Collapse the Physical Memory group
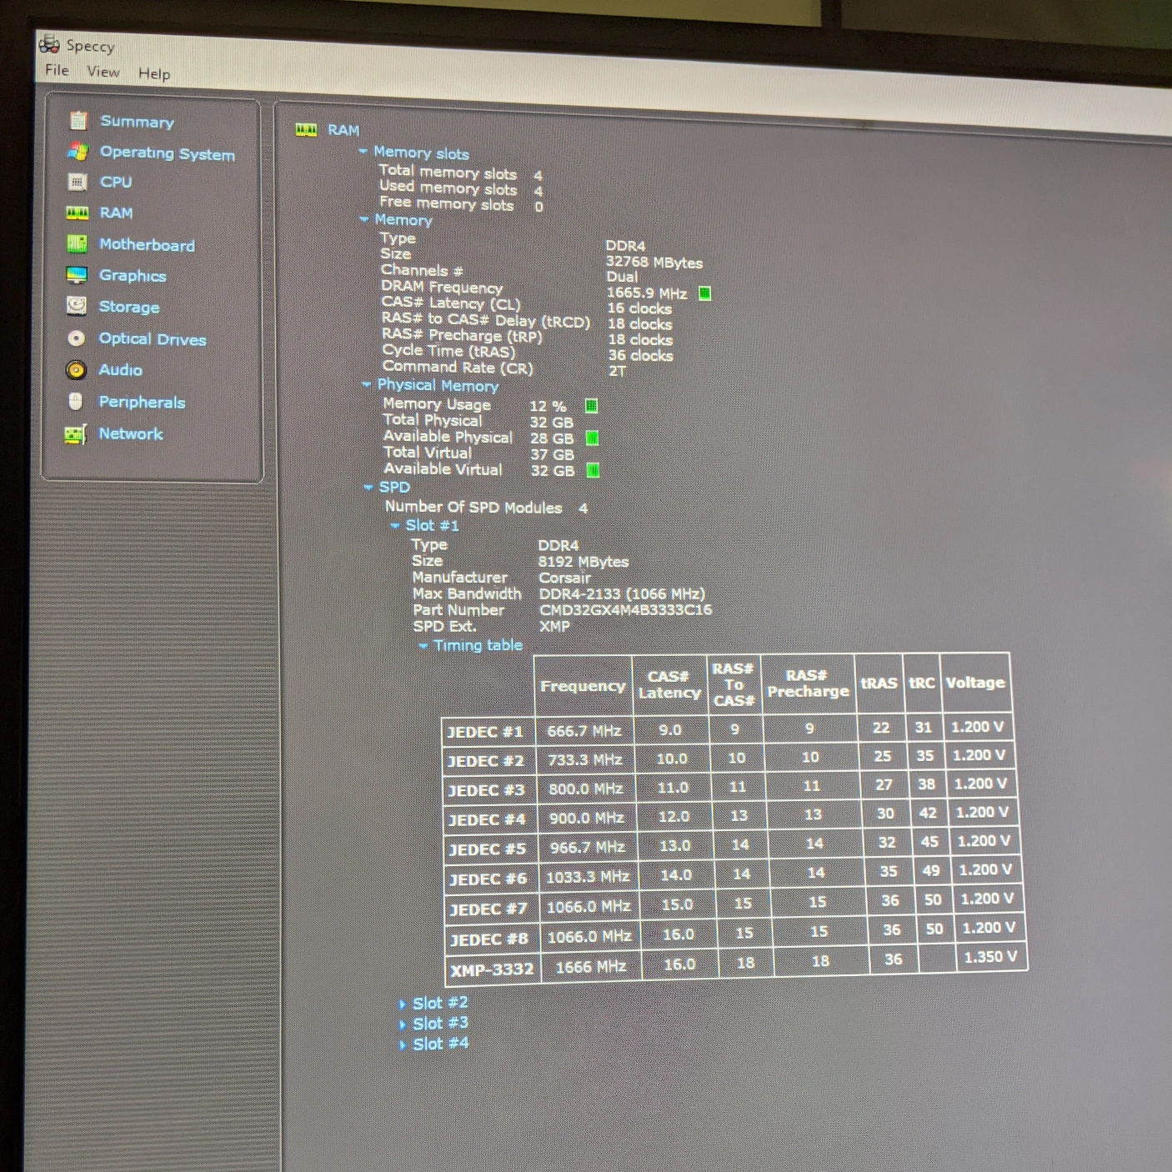This screenshot has height=1172, width=1172. click(x=366, y=384)
